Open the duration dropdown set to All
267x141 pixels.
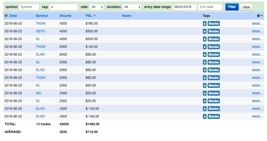tap(132, 7)
